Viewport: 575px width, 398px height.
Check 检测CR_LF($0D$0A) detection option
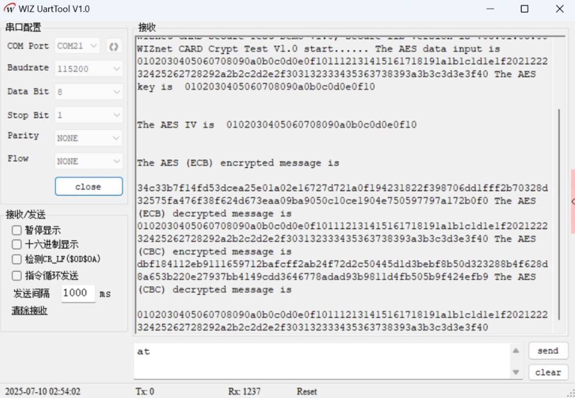coord(16,259)
